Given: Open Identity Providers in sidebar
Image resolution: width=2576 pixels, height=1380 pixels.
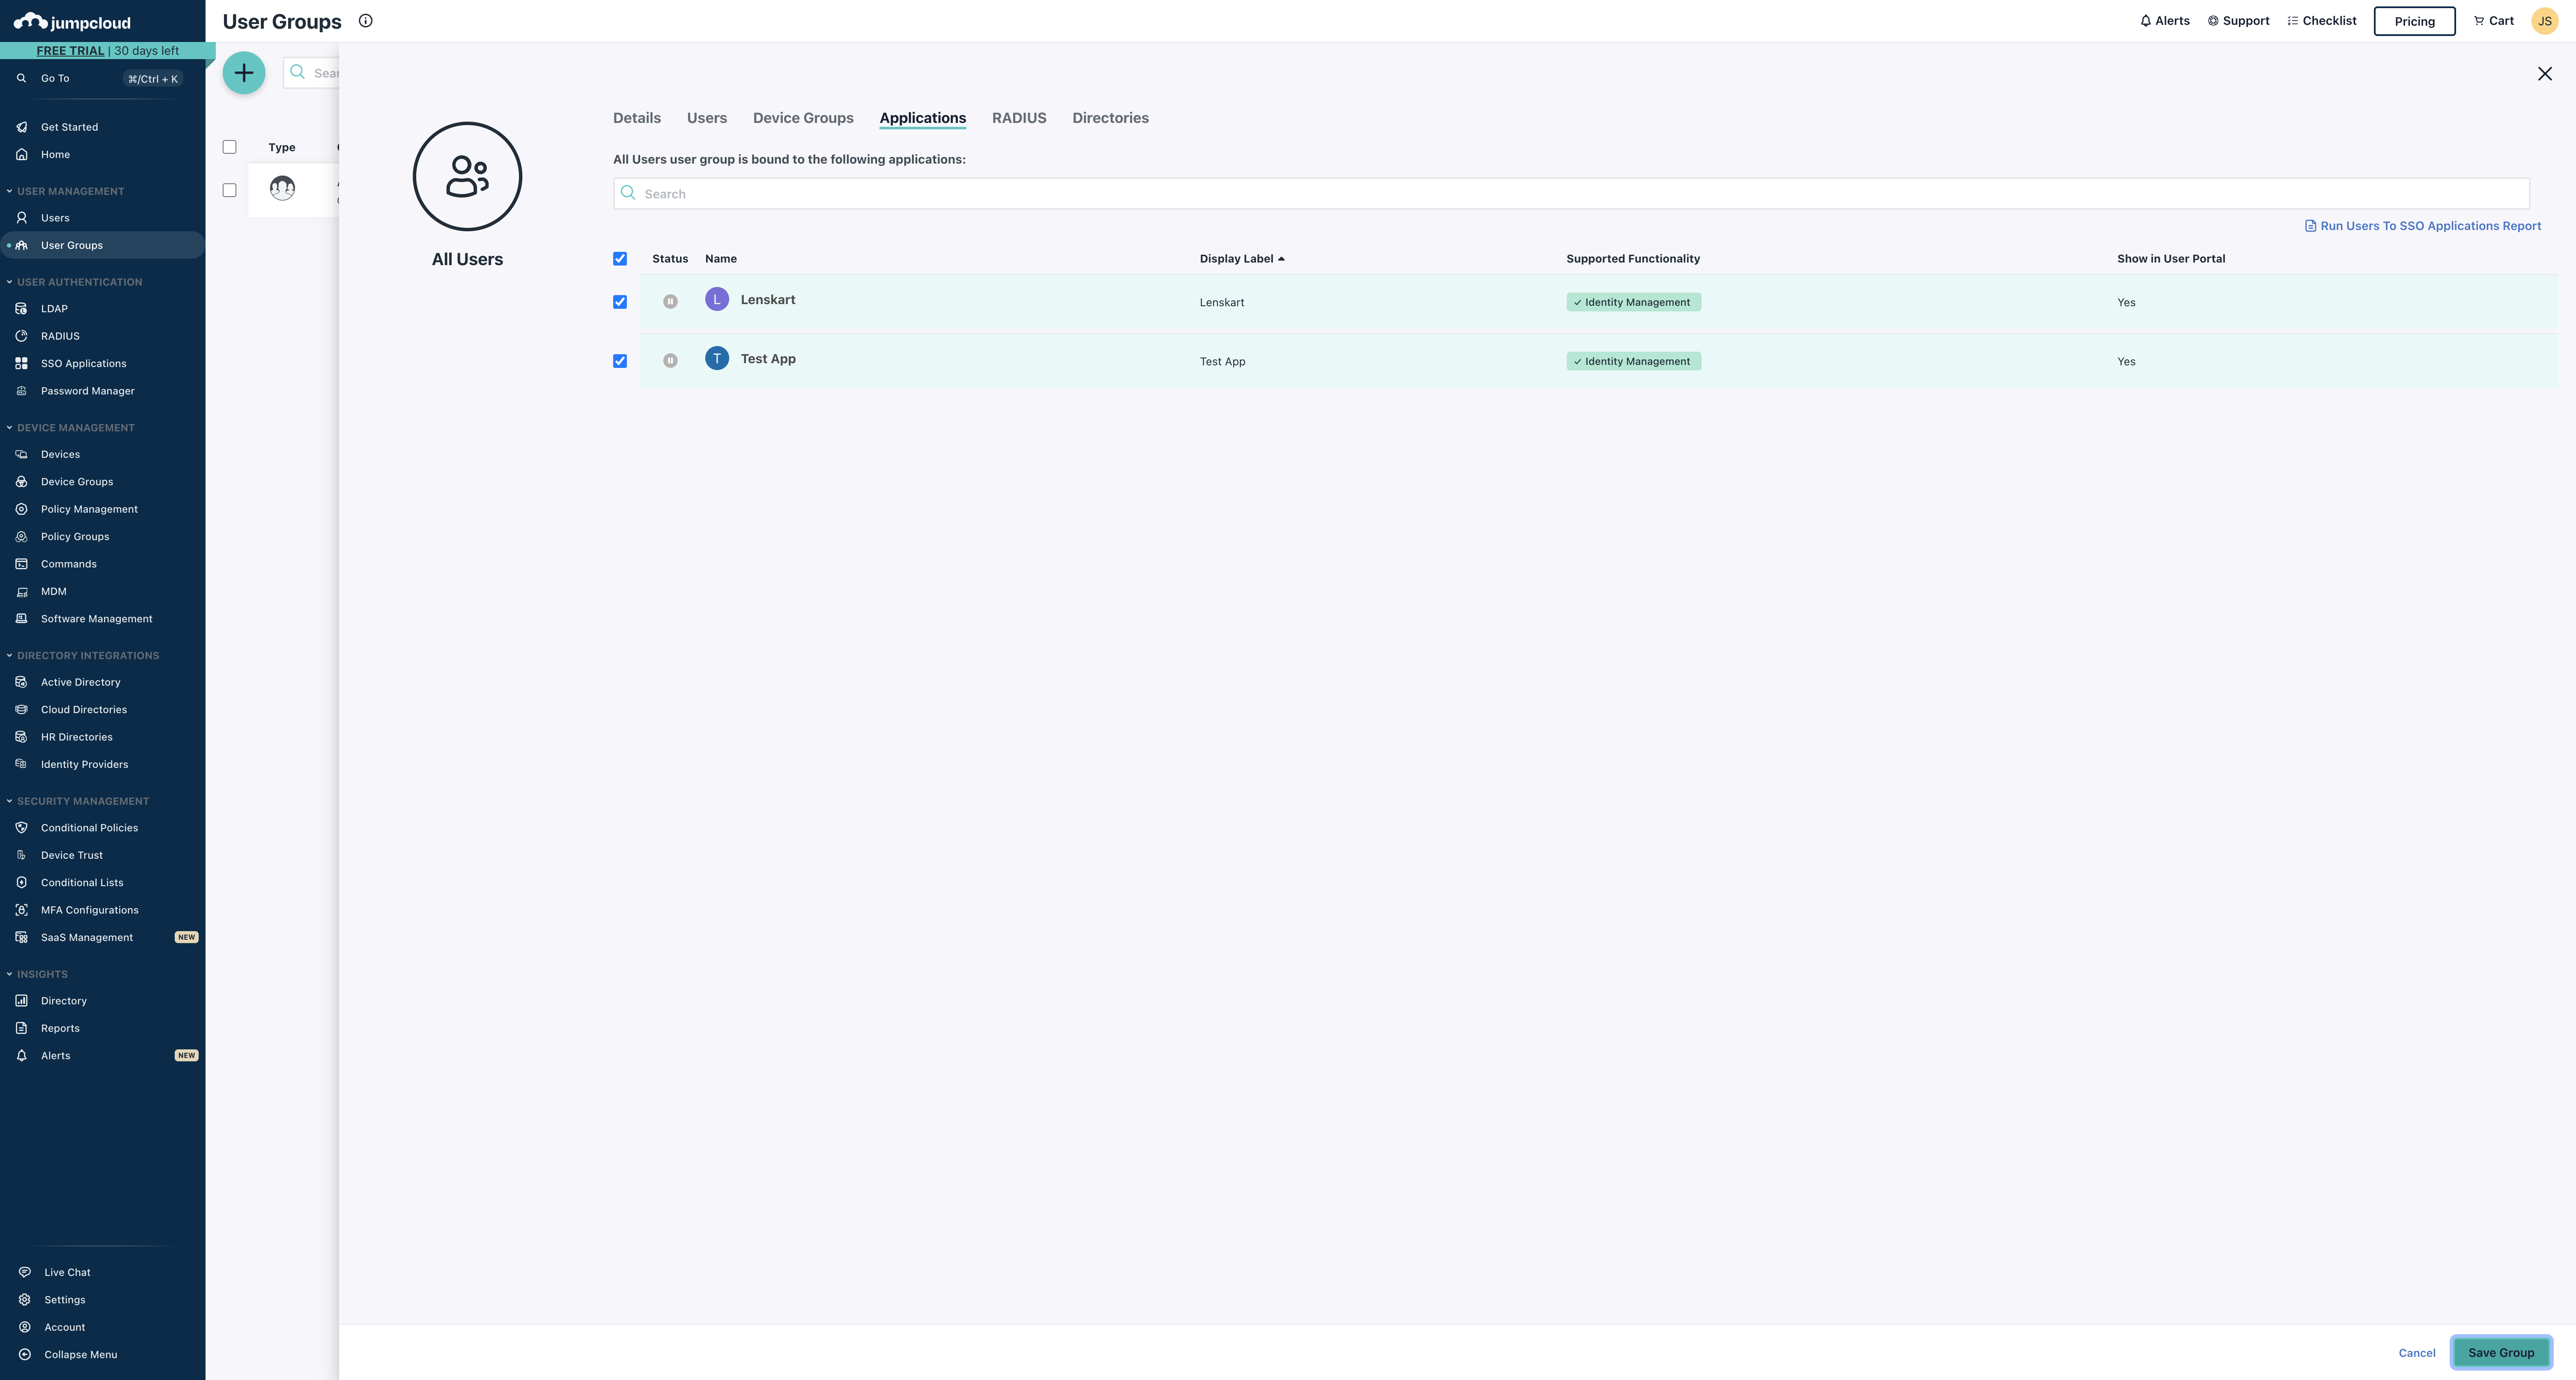Looking at the screenshot, I should click(x=85, y=764).
